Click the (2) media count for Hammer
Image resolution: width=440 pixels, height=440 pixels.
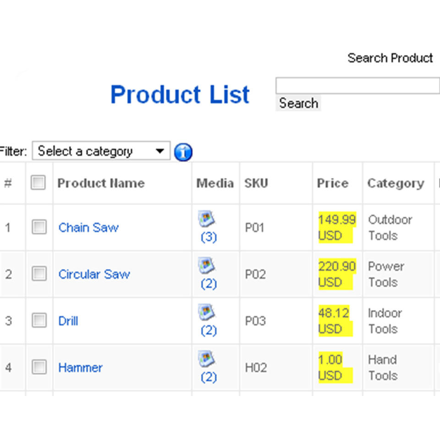(x=209, y=377)
